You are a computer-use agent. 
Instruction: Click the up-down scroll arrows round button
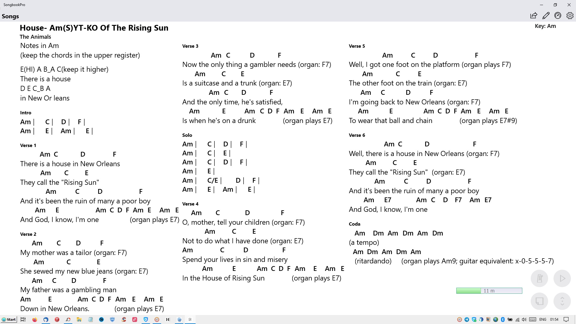(x=562, y=301)
